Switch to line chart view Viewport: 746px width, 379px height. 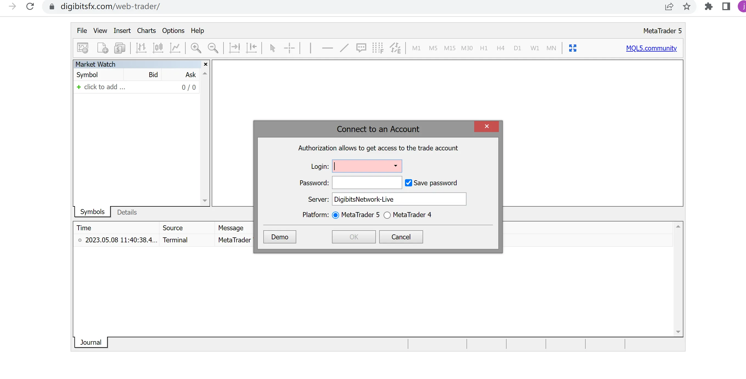(175, 48)
